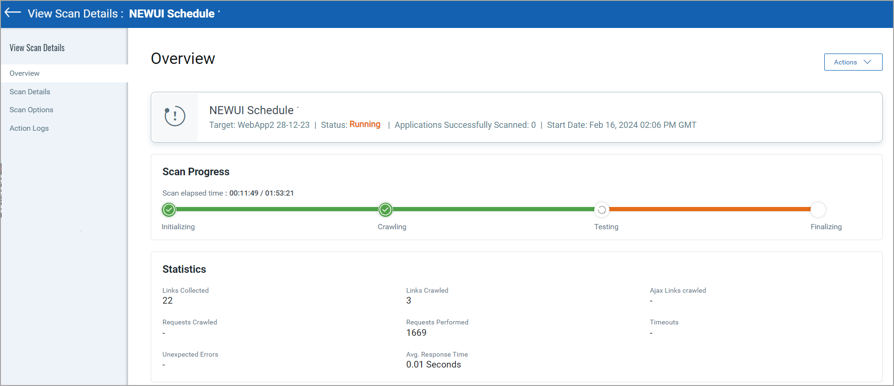This screenshot has height=386, width=894.
Task: Click the NEWUI Schedule card title
Action: pos(251,110)
